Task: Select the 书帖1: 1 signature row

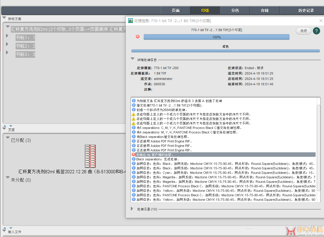Action: (x=25, y=37)
